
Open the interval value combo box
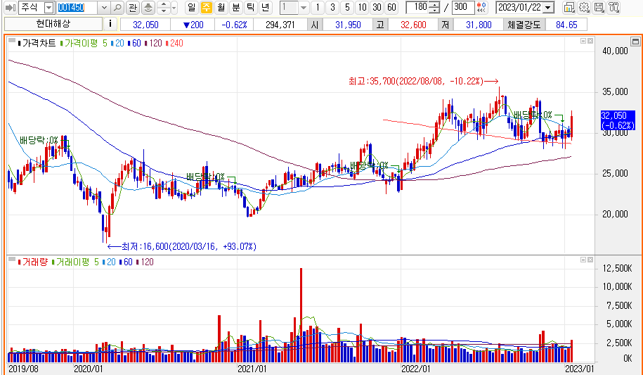294,8
